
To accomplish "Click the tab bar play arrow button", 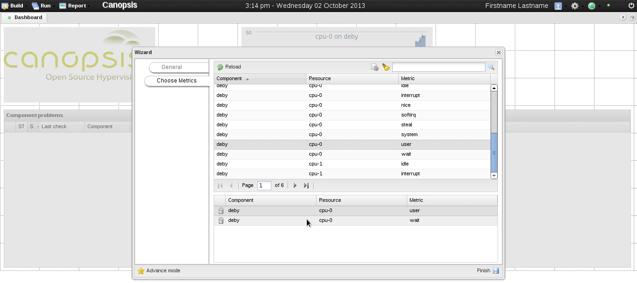I will coord(623,17).
